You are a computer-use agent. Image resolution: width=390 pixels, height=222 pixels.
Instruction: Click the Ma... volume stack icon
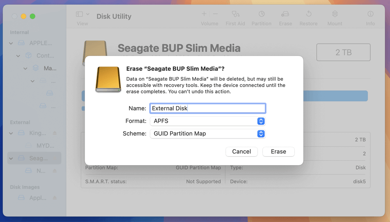(36, 68)
